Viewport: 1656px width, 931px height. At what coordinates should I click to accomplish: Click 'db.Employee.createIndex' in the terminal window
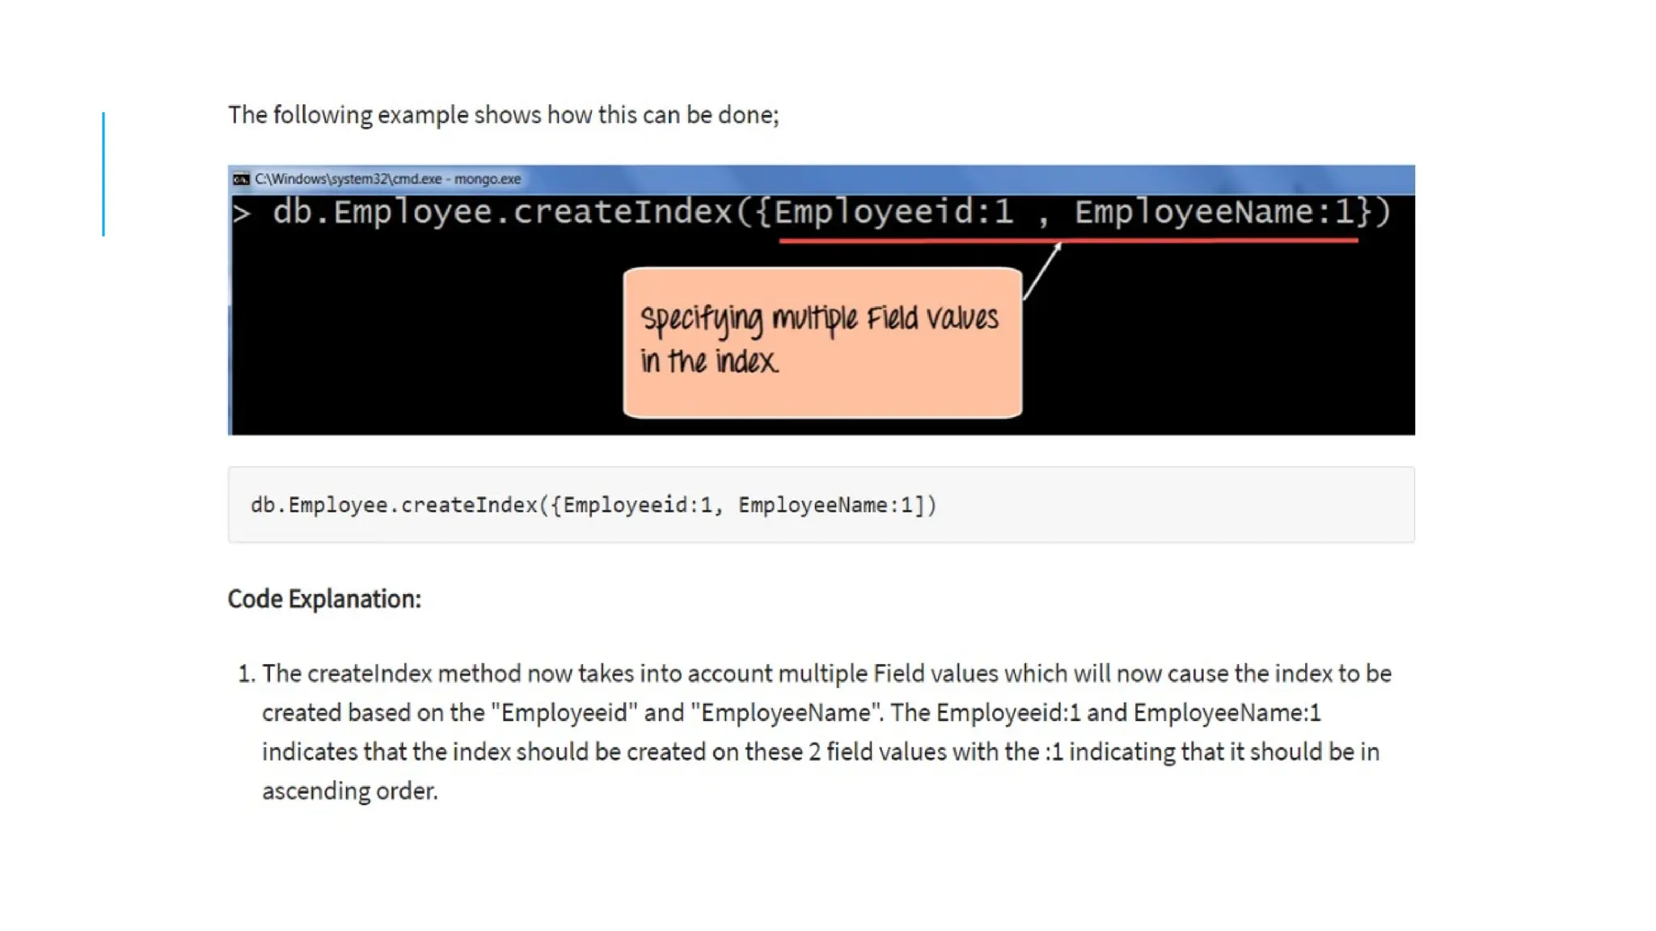pos(501,212)
